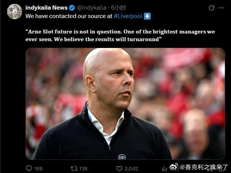Open indykaila News profile name
This screenshot has width=231, height=173.
(x=46, y=8)
